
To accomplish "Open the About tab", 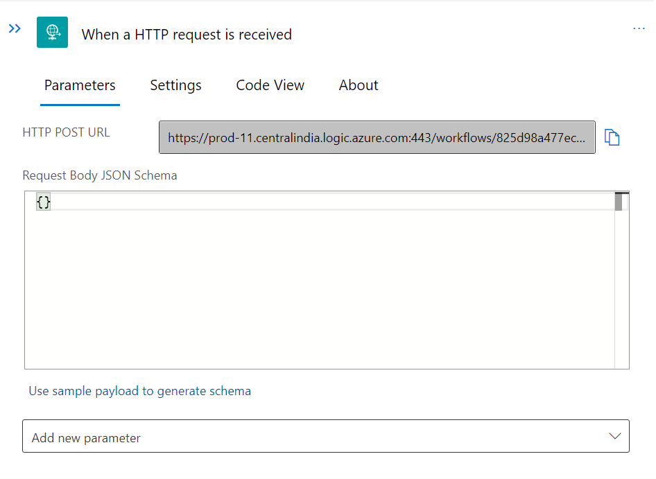I will click(359, 85).
